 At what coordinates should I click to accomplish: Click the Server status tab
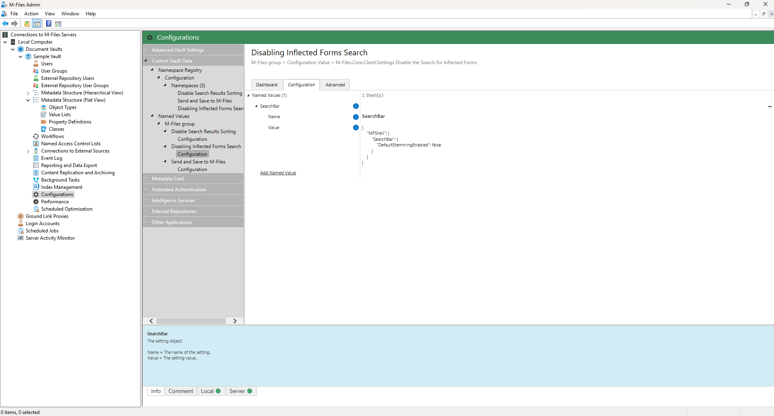(241, 391)
